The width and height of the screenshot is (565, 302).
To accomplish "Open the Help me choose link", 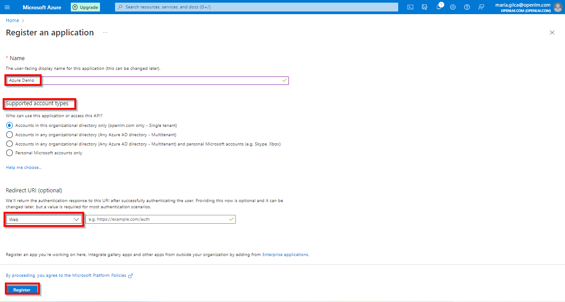I will point(23,168).
